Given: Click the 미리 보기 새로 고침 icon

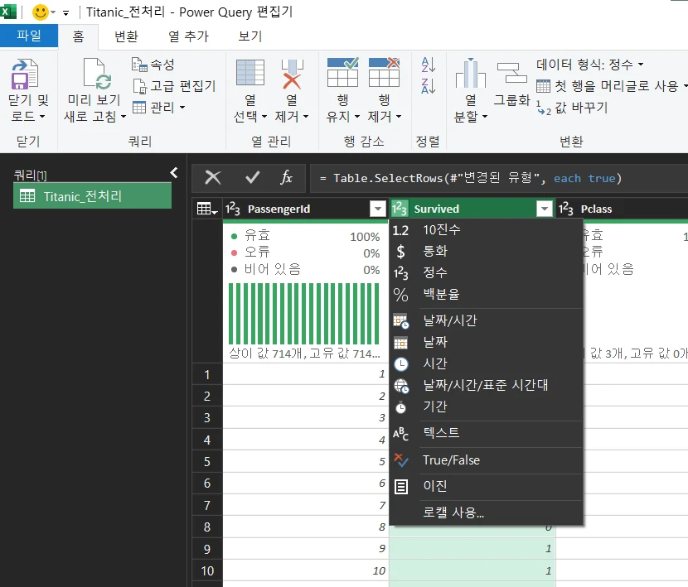Looking at the screenshot, I should [x=94, y=75].
